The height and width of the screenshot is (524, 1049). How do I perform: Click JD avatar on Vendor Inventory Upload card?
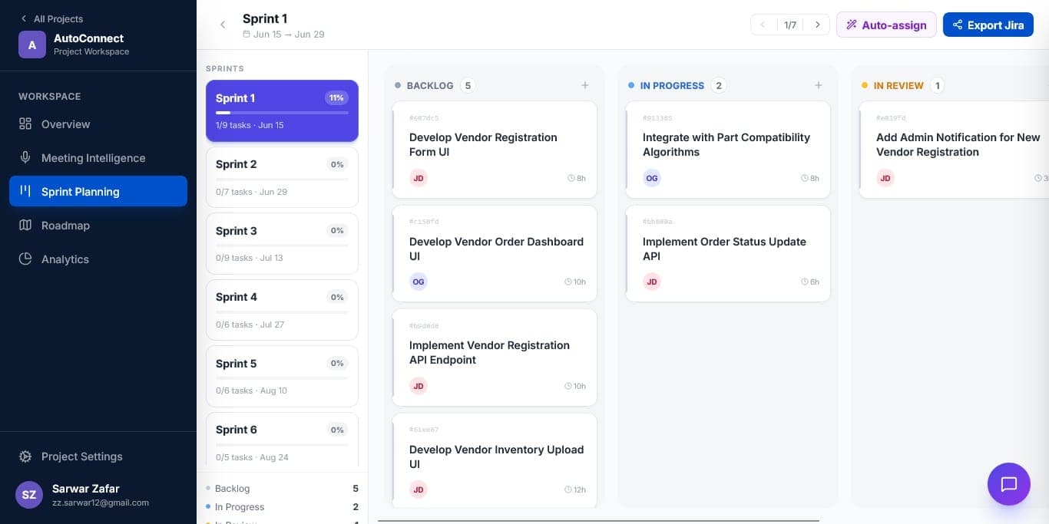(x=419, y=489)
